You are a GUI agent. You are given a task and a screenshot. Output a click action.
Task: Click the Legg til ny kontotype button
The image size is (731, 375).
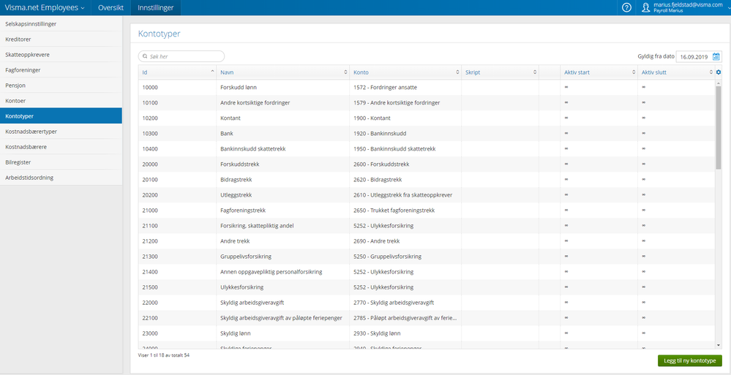click(x=690, y=360)
